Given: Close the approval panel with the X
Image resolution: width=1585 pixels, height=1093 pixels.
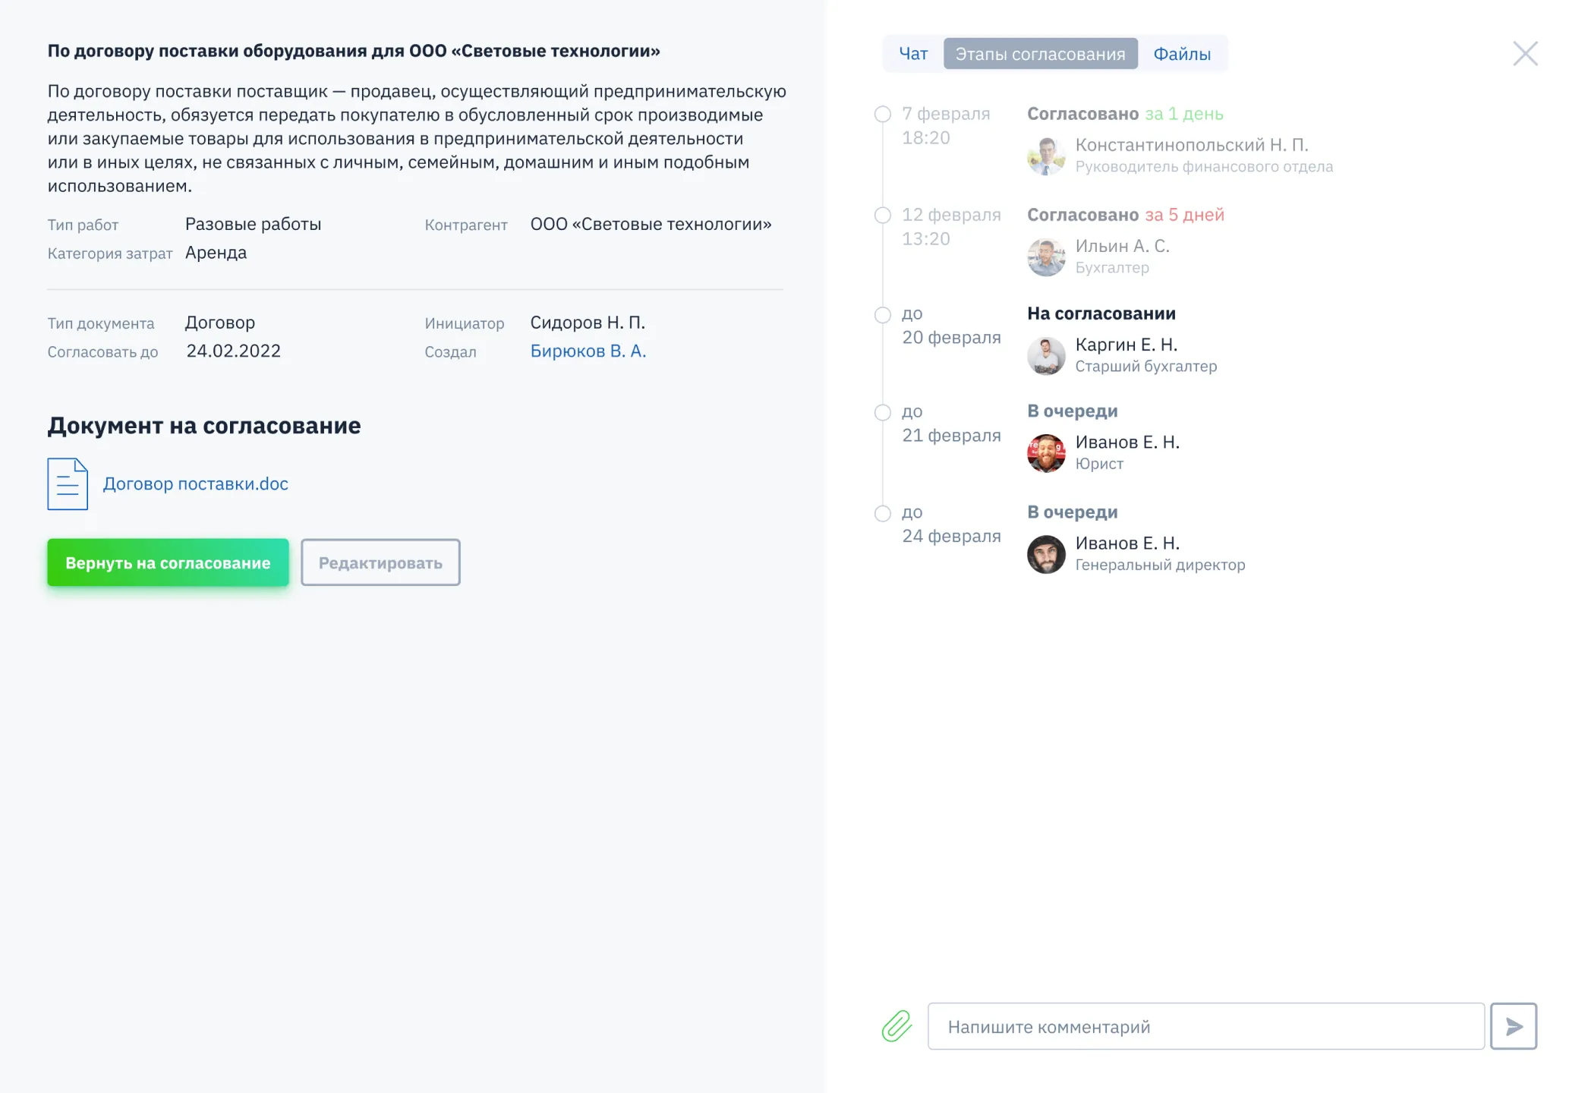Looking at the screenshot, I should 1525,53.
